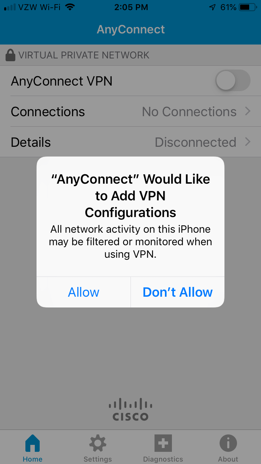Tap the Disconnected status text

pos(196,142)
